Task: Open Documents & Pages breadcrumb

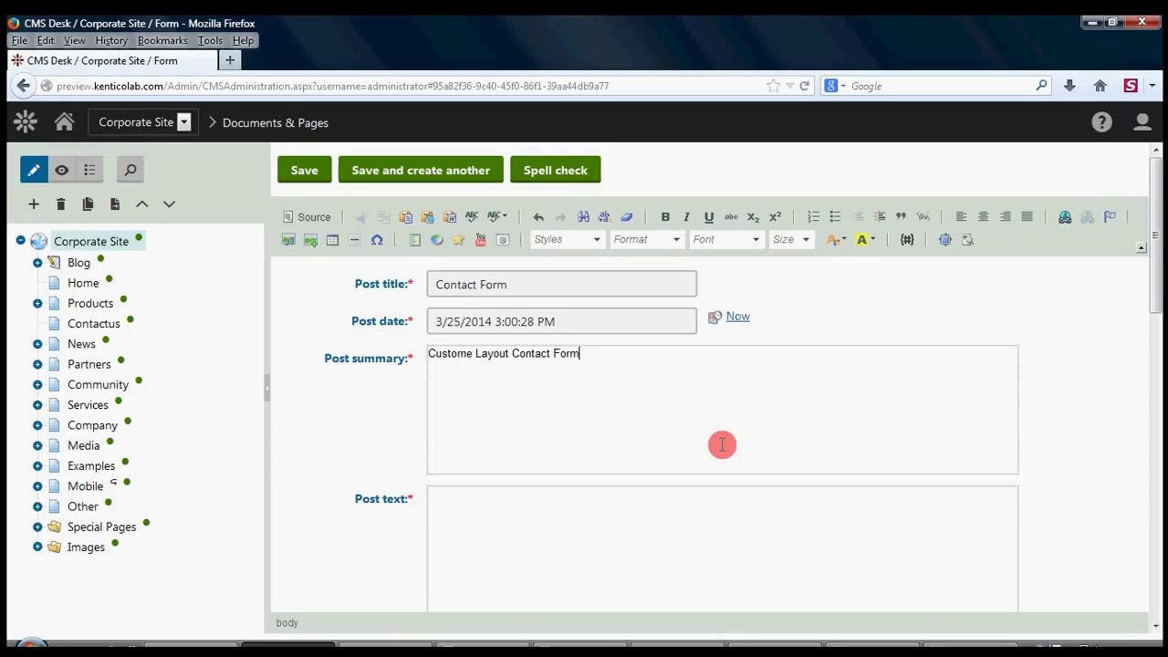Action: 276,122
